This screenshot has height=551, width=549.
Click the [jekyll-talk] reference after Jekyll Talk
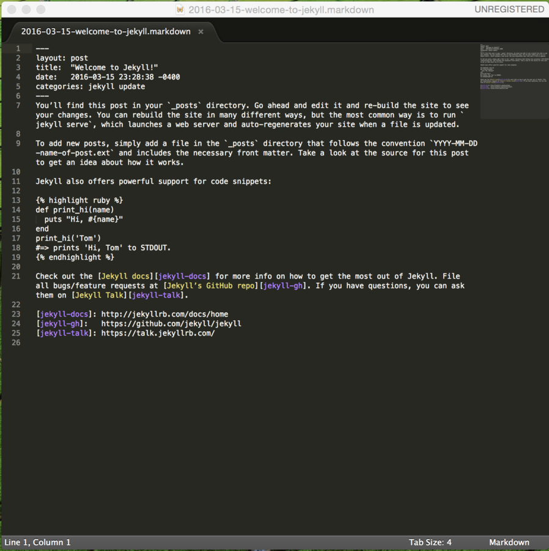(156, 295)
